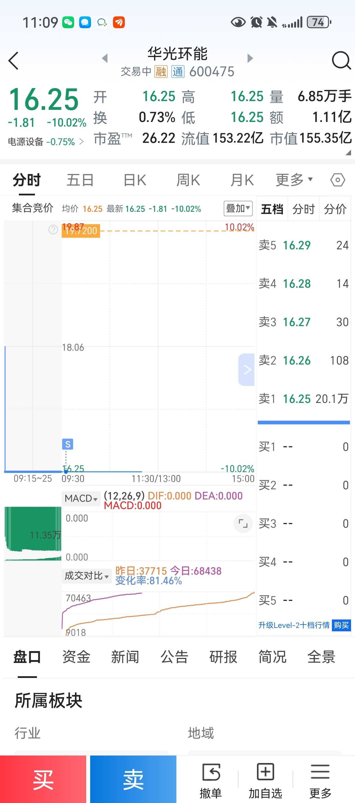Tap the 19.7200 orange price tag

point(81,231)
